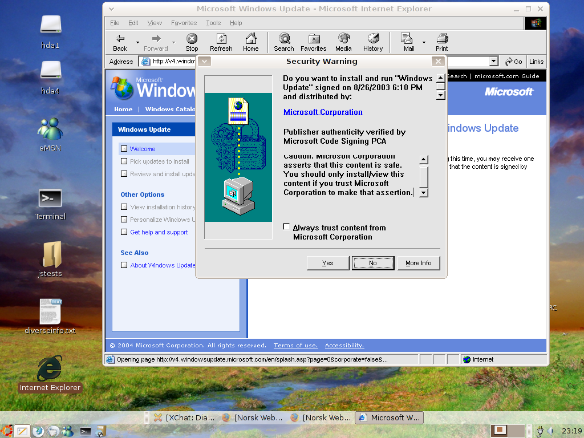The height and width of the screenshot is (438, 584).
Task: Check 'Always trust content from Microsoft Corporation'
Action: [286, 227]
